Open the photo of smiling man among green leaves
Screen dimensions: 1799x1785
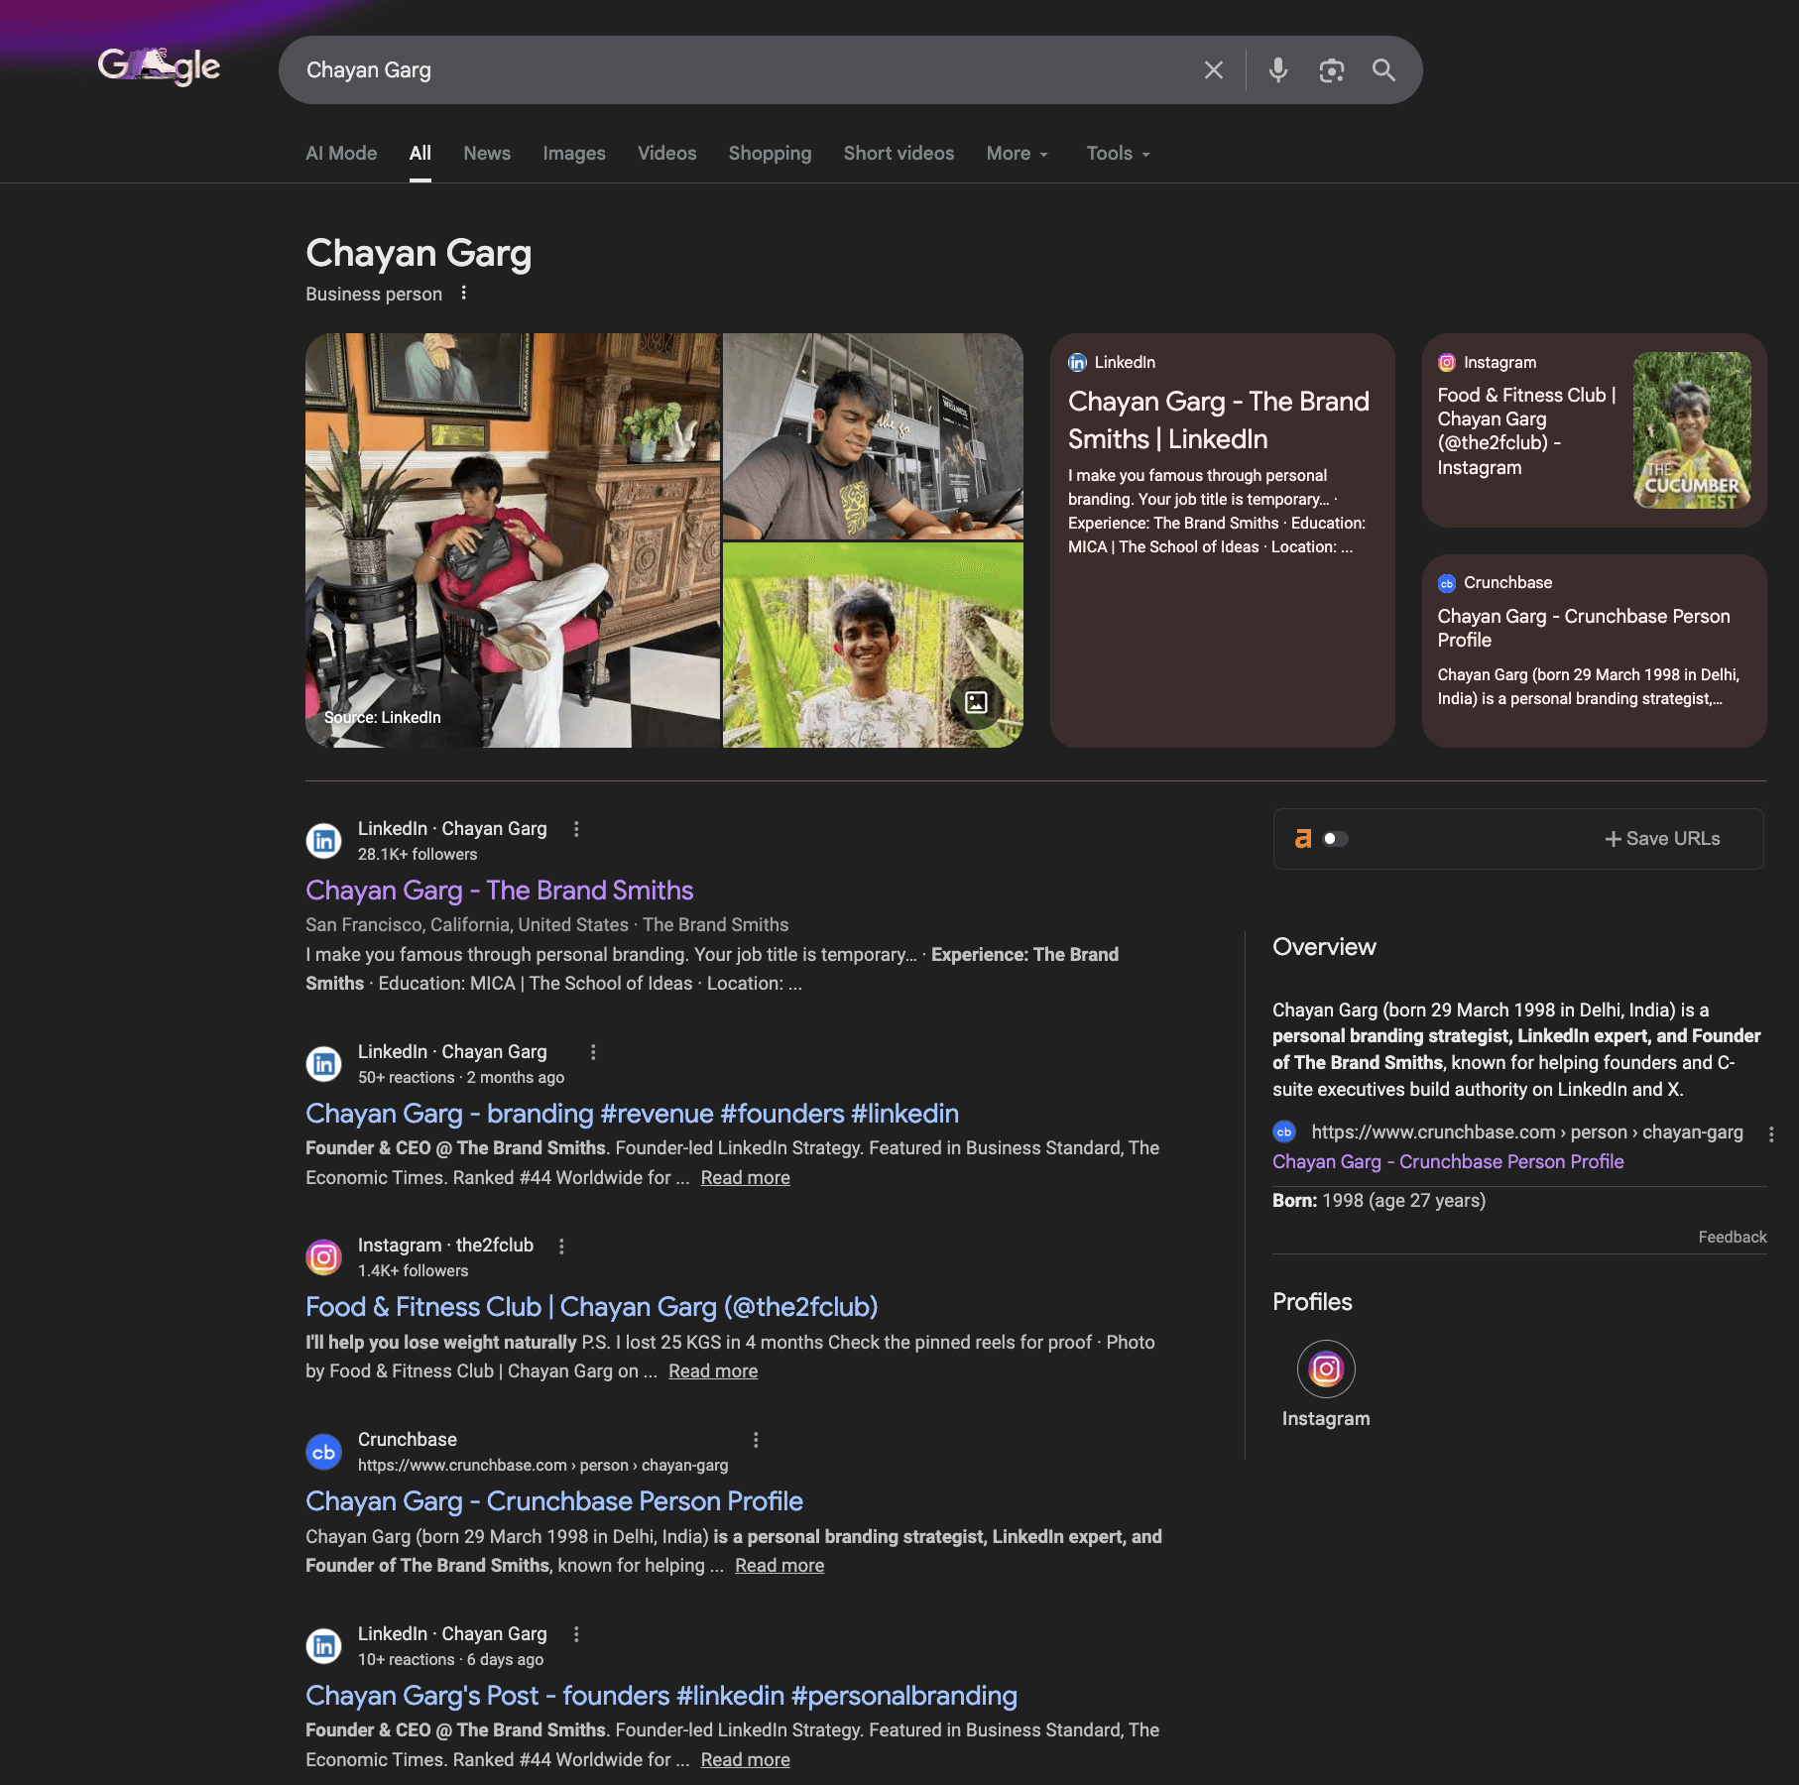[x=873, y=645]
